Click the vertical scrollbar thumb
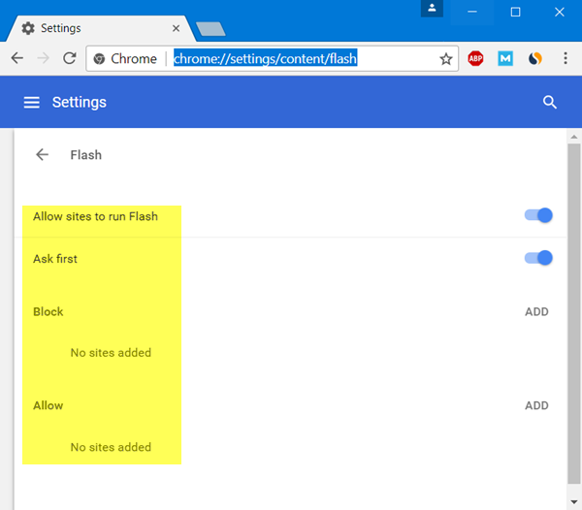This screenshot has width=582, height=510. coord(574,313)
